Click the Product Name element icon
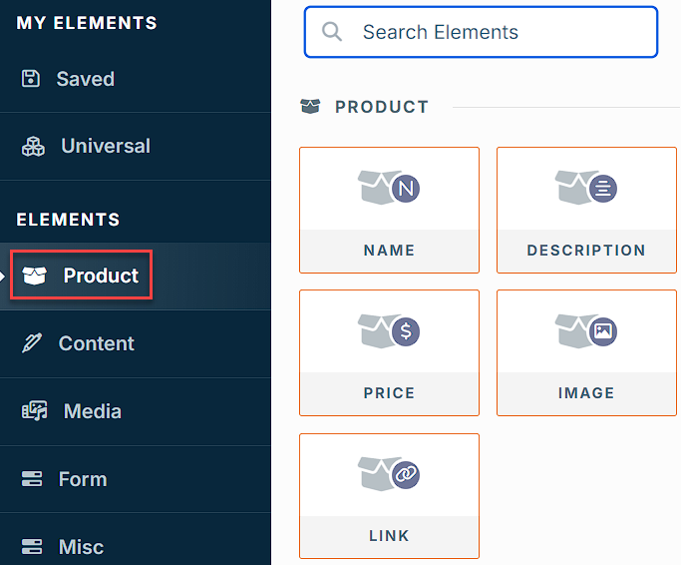The height and width of the screenshot is (565, 681). (x=389, y=188)
